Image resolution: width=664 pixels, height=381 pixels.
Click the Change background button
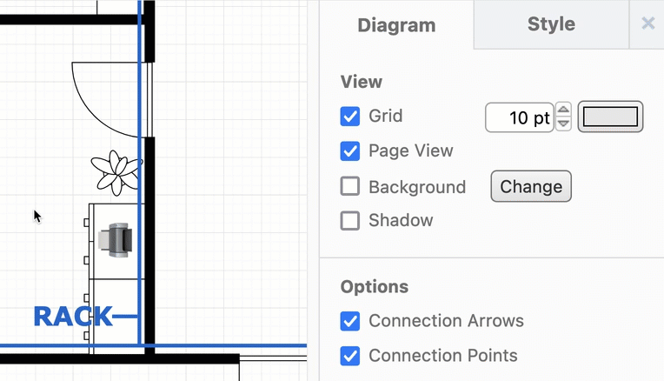531,186
